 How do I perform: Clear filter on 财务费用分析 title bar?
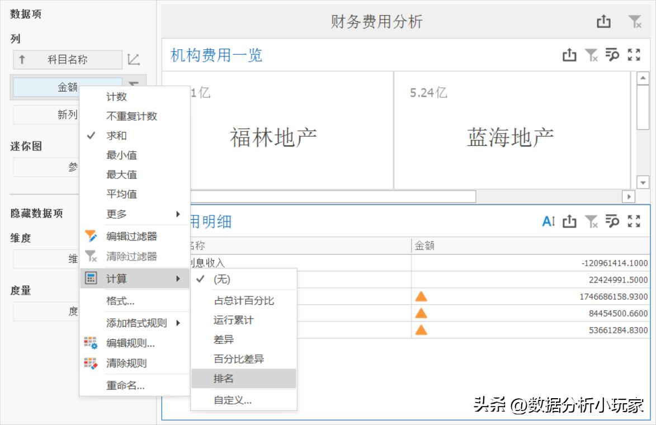click(635, 21)
